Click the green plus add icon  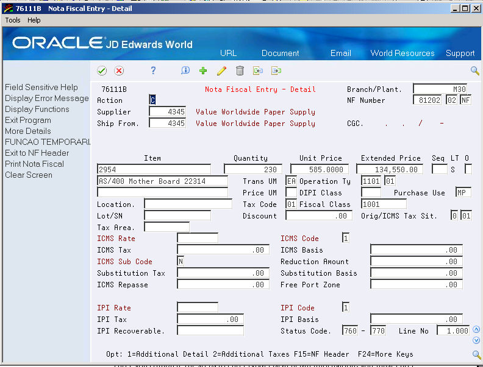click(x=203, y=71)
